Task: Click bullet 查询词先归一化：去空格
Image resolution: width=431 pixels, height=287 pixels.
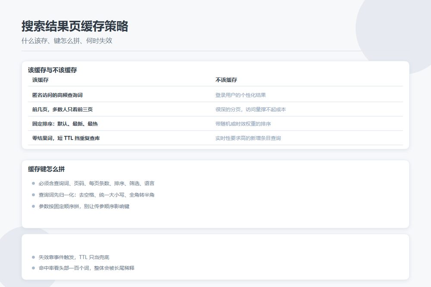Action: tap(97, 195)
